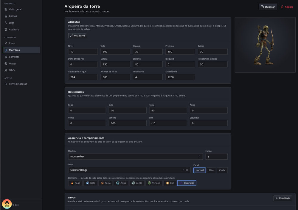Click the plus icon on Resultado
298x210 pixels.
click(277, 198)
